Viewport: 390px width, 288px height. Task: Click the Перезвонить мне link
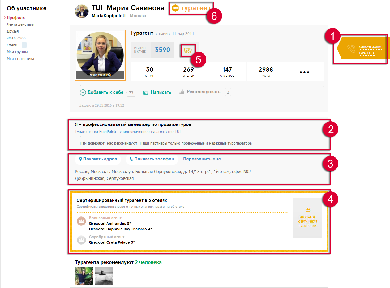point(202,159)
